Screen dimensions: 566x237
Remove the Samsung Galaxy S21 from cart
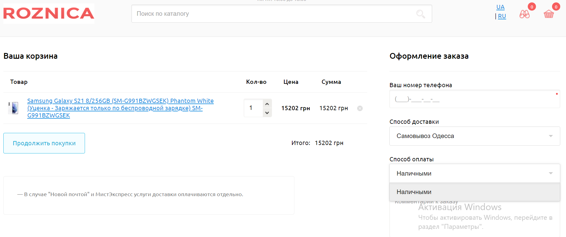click(x=360, y=108)
